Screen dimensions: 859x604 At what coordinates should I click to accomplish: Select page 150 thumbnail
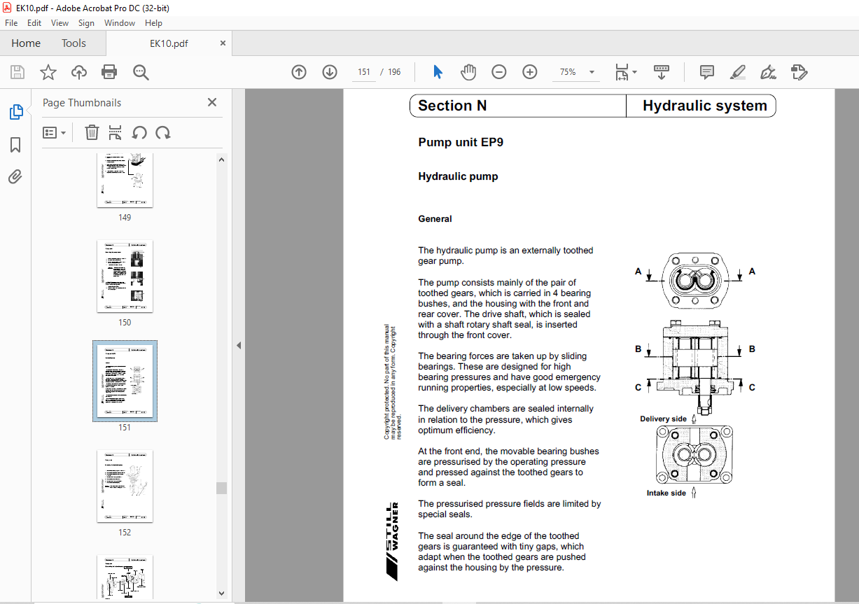click(x=125, y=276)
